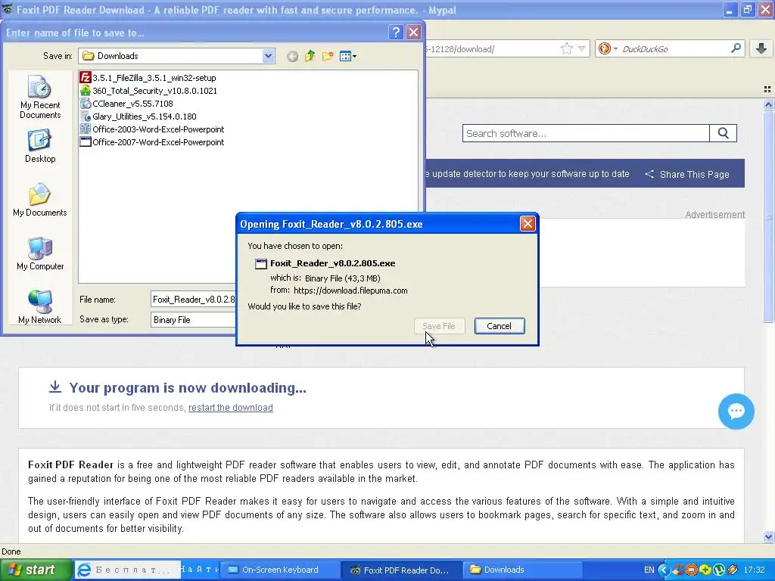The height and width of the screenshot is (581, 775).
Task: Open the View Menu dropdown in save dialog
Action: [x=348, y=56]
